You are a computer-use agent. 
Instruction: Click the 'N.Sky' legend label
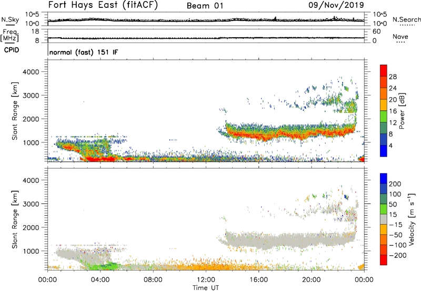[x=10, y=19]
